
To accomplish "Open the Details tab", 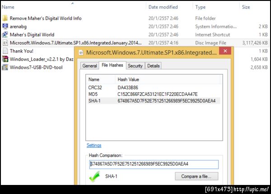I will click(x=153, y=66).
